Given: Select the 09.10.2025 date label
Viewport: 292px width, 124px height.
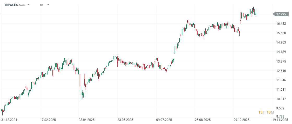Looking at the screenshot, I should coord(242,120).
